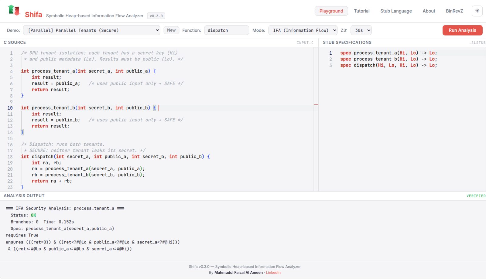Click the VERIFIED status label
This screenshot has height=279, width=486.
(476, 196)
